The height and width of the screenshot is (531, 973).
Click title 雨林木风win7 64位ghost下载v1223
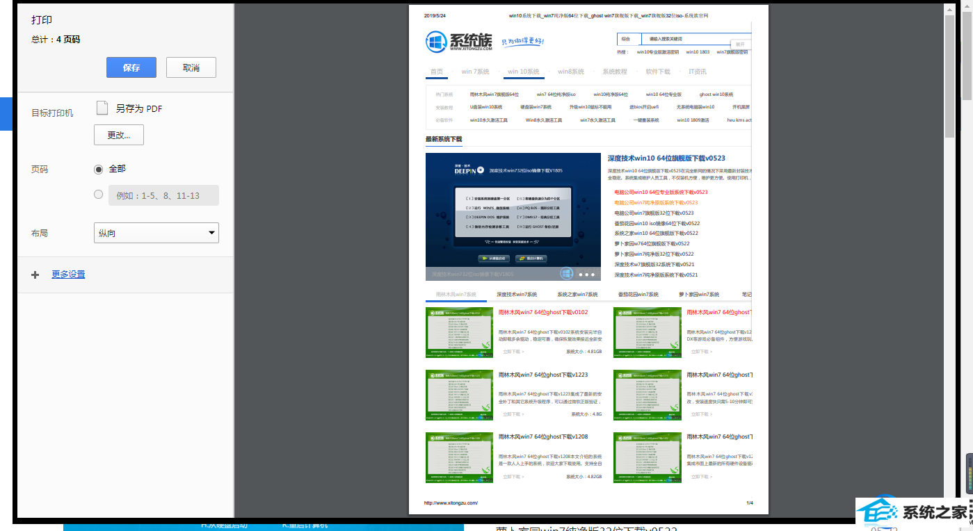[x=543, y=375]
